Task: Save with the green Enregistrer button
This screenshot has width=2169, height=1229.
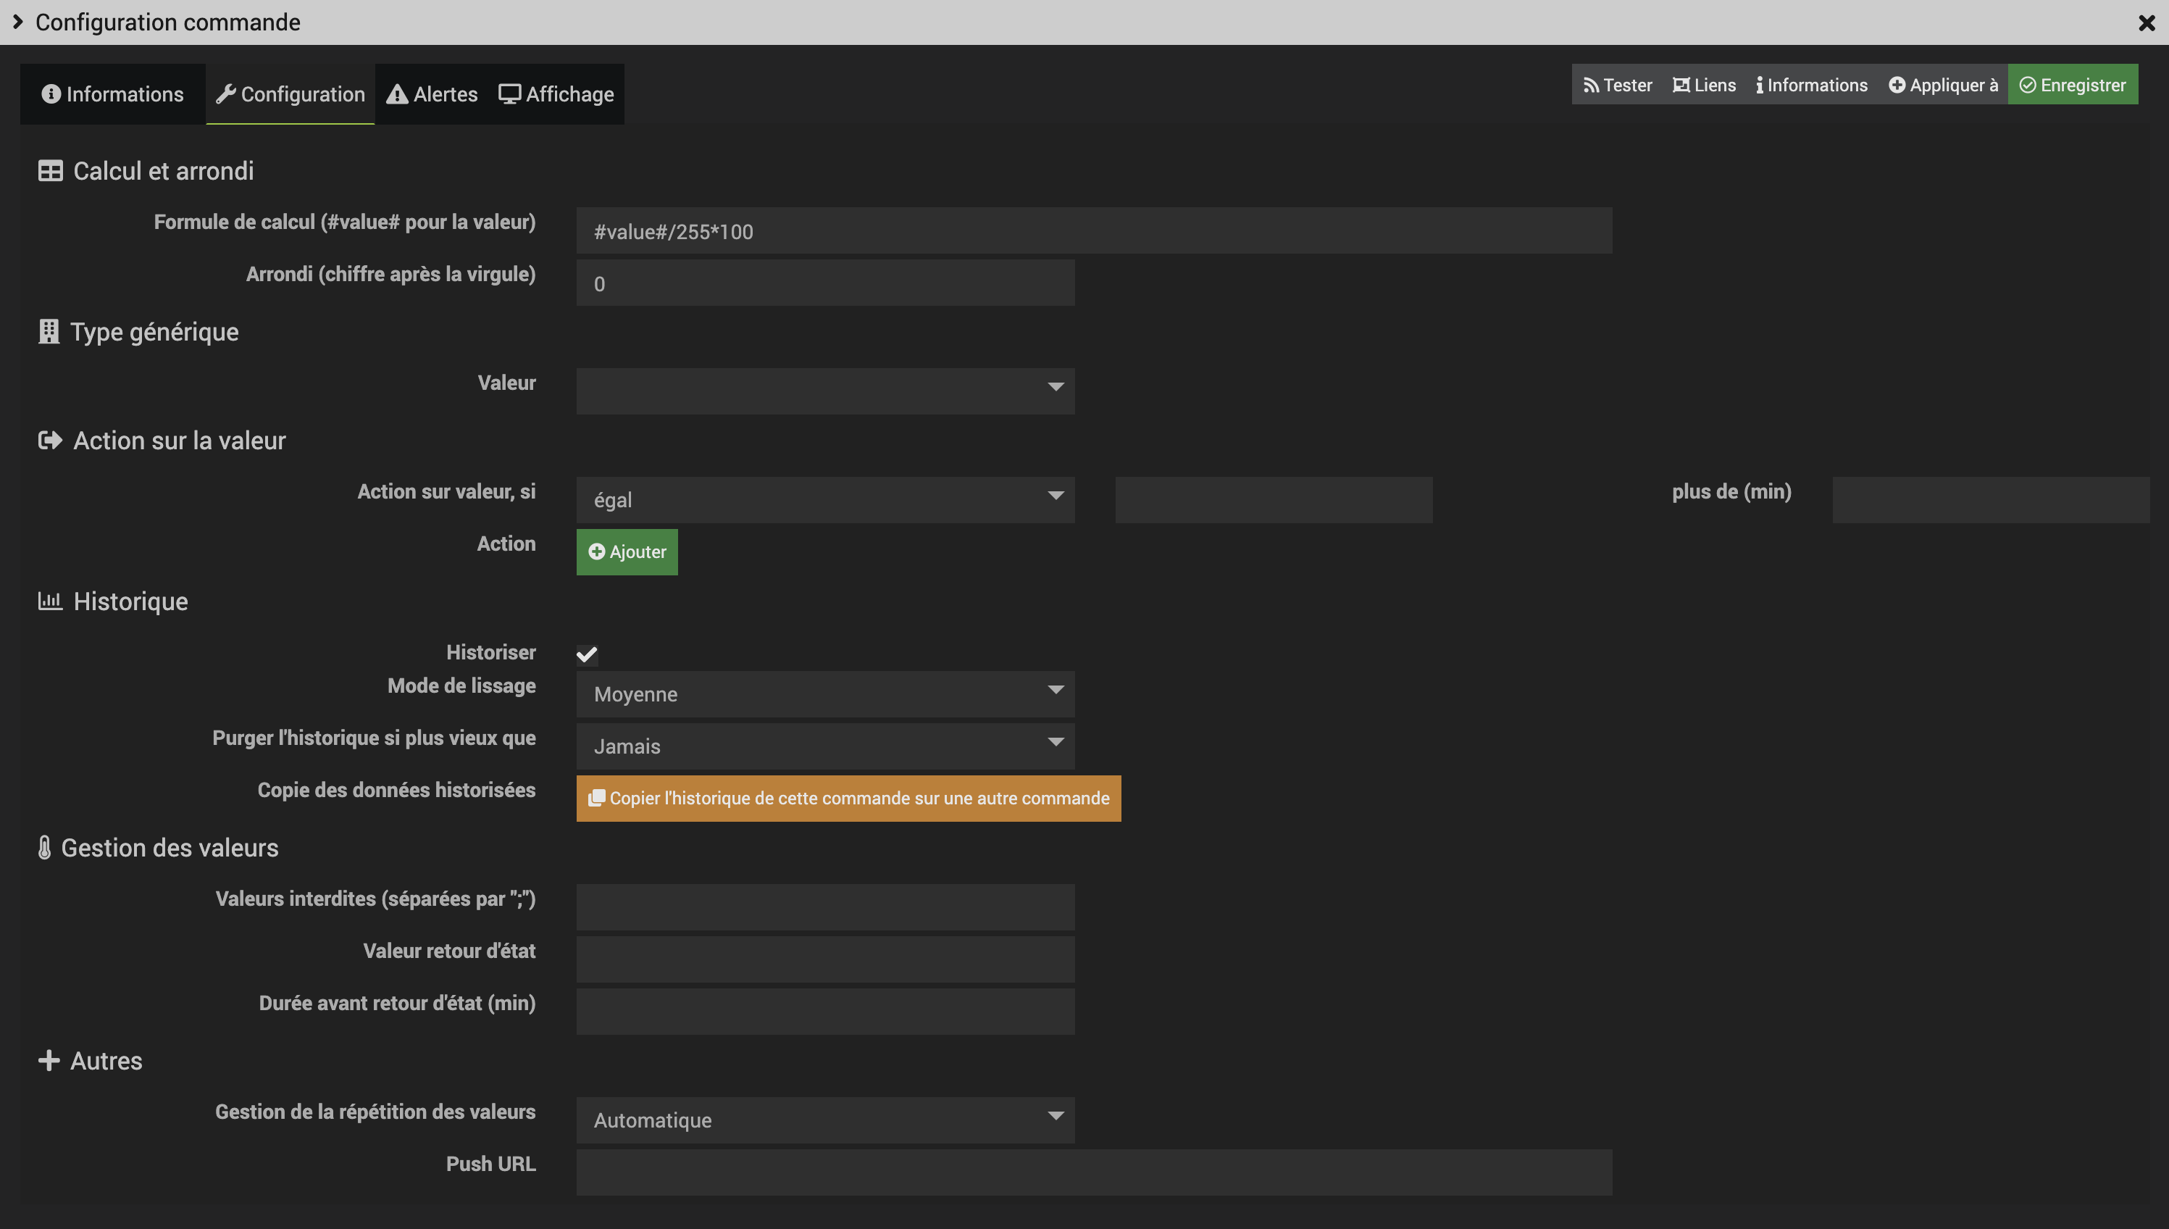Action: [2072, 86]
